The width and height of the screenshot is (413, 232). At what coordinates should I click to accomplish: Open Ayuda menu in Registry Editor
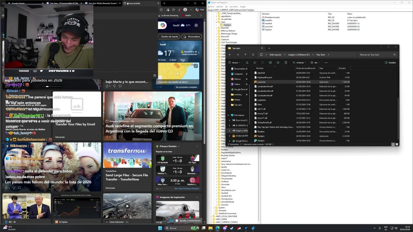point(243,6)
